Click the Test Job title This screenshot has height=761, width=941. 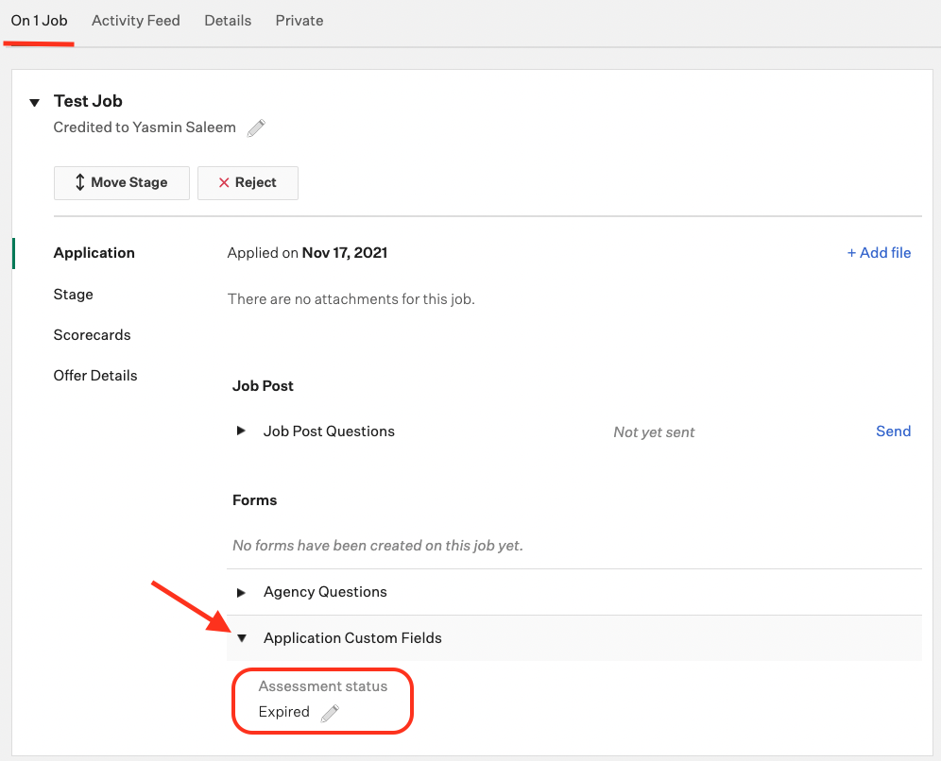point(88,101)
